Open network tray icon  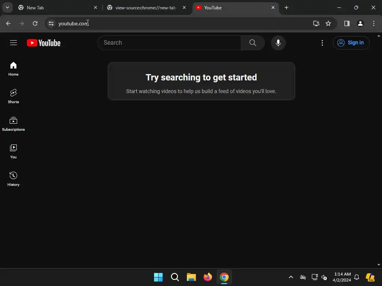coord(314,277)
